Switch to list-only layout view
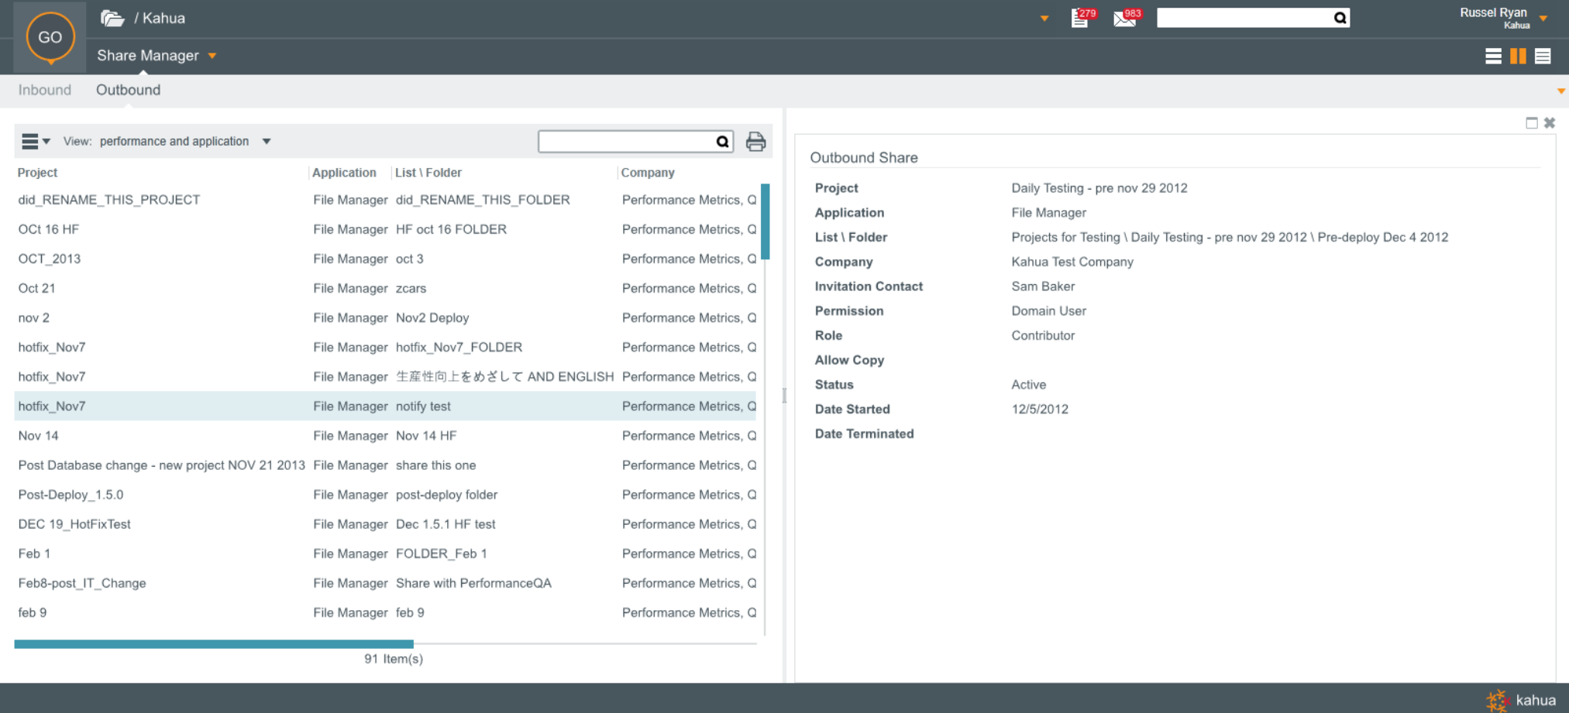 (x=1493, y=56)
